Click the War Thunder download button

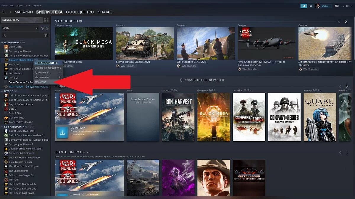click(62, 133)
